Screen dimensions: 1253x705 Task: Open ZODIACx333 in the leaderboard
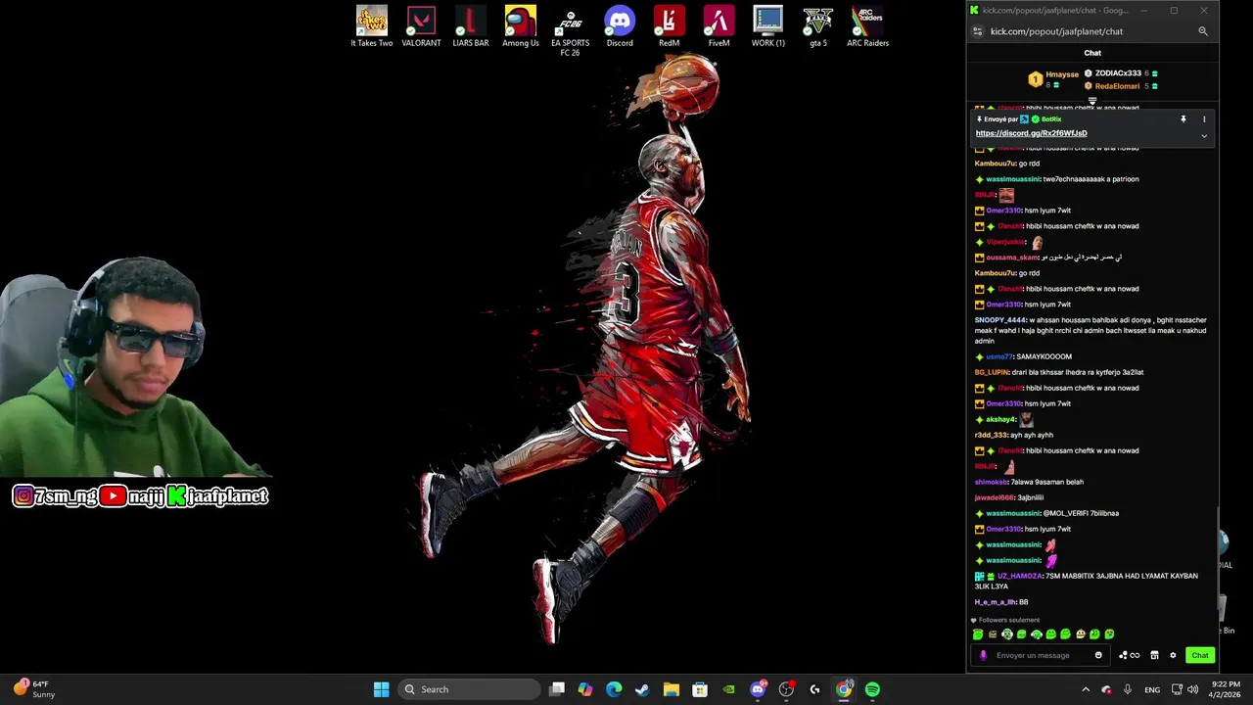tap(1118, 73)
